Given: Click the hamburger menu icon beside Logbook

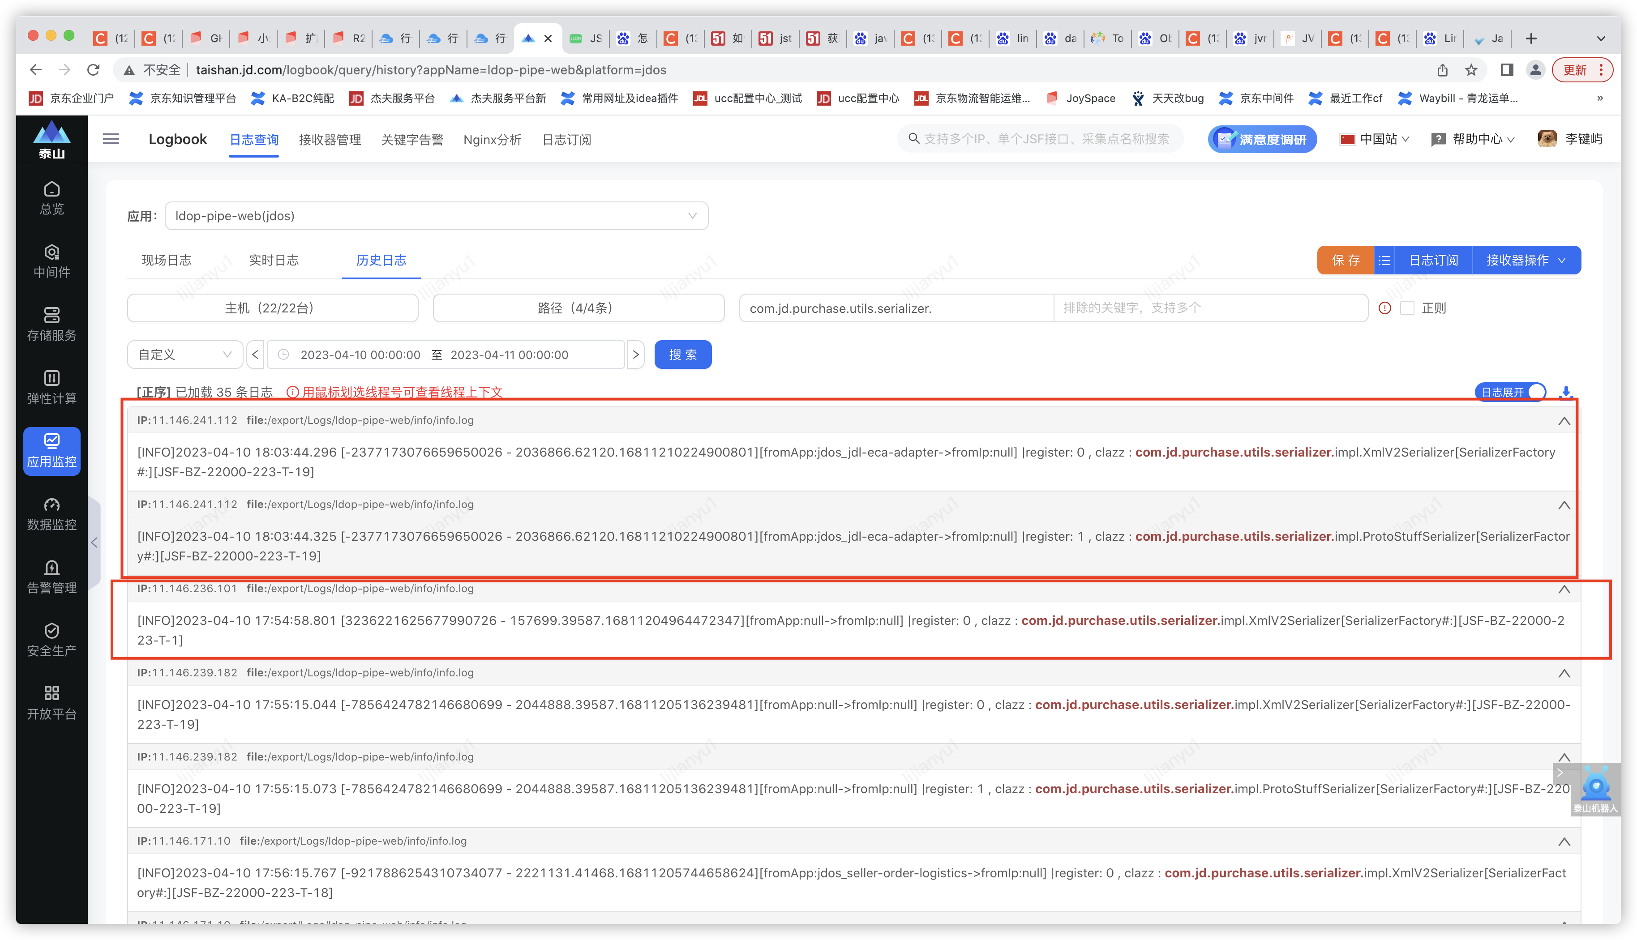Looking at the screenshot, I should pos(111,139).
